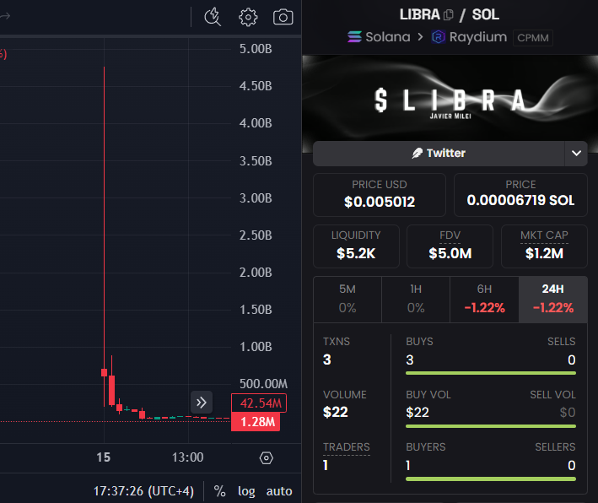
Task: Click the Twitter feather icon
Action: pos(418,153)
